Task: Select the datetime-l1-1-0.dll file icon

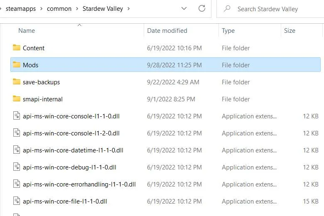Action: [x=17, y=150]
